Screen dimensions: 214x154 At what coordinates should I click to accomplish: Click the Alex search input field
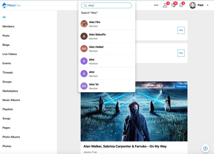pyautogui.click(x=106, y=6)
